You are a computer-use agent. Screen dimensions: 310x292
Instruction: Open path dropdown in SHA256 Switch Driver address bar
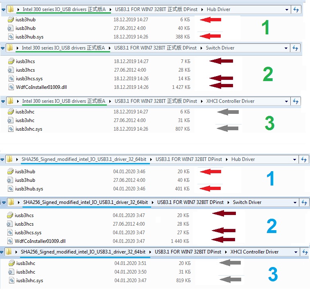295,203
